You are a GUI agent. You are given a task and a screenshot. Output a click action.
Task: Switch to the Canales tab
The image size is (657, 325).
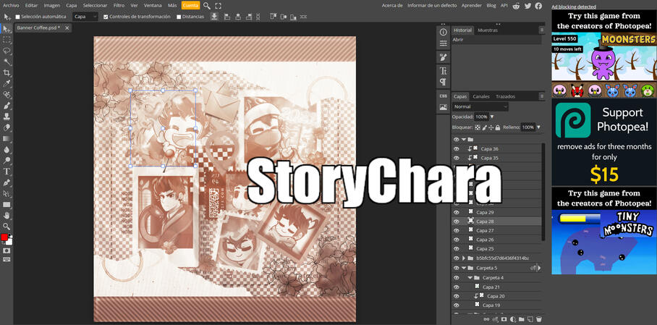(481, 96)
